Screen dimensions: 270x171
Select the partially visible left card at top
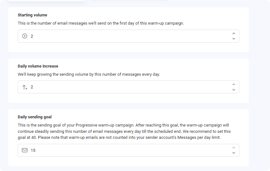click(47, 1)
